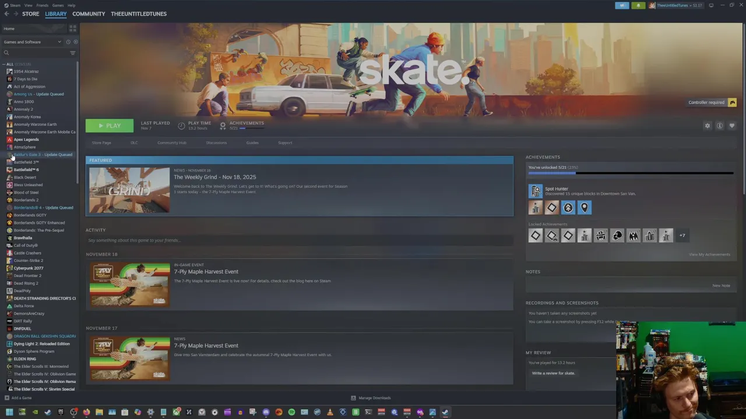
Task: Select Borderlands 2 in the library list
Action: [26, 200]
